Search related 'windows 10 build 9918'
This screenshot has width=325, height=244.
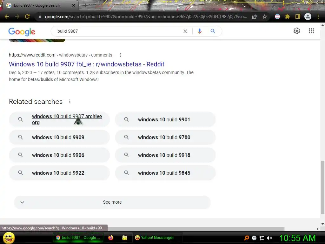pyautogui.click(x=165, y=155)
